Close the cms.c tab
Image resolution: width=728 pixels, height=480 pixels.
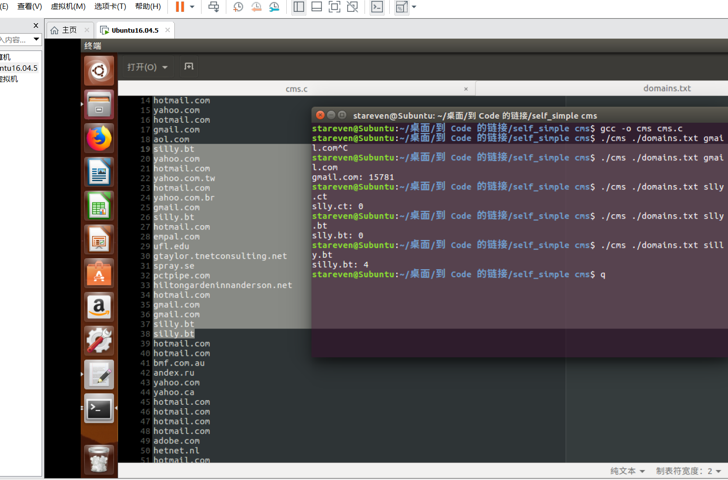click(x=466, y=89)
